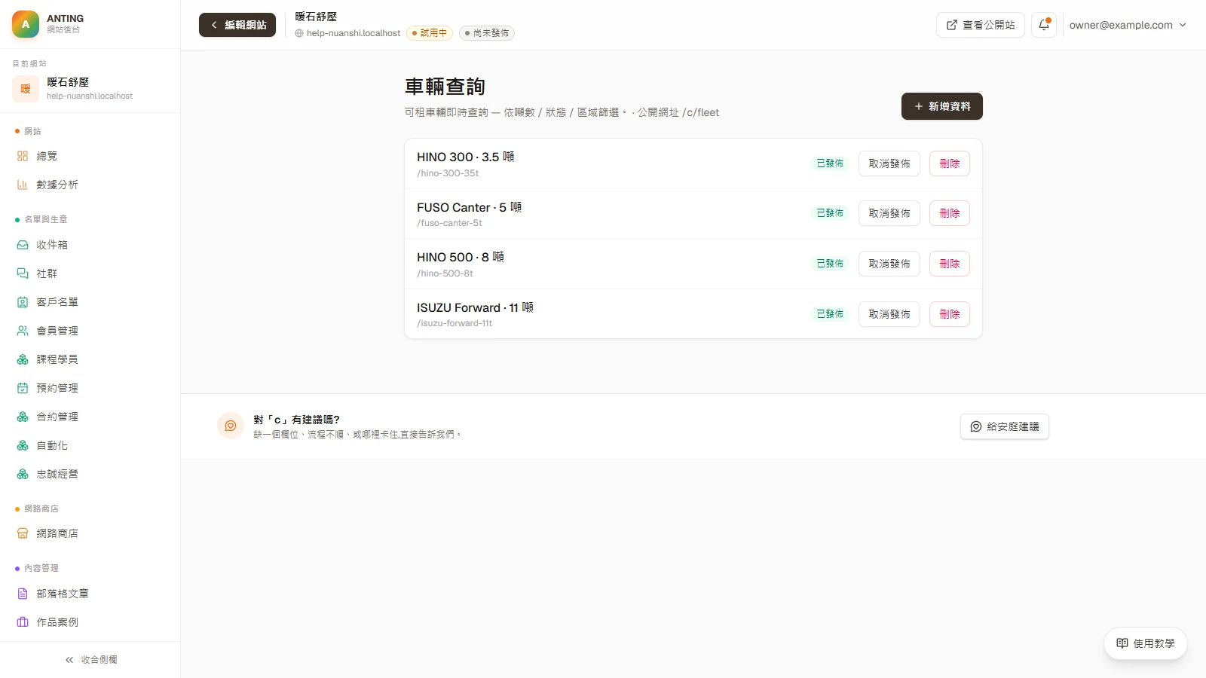Screen dimensions: 1206x678
Task: Select 收件箱 in sidebar
Action: coord(90,245)
